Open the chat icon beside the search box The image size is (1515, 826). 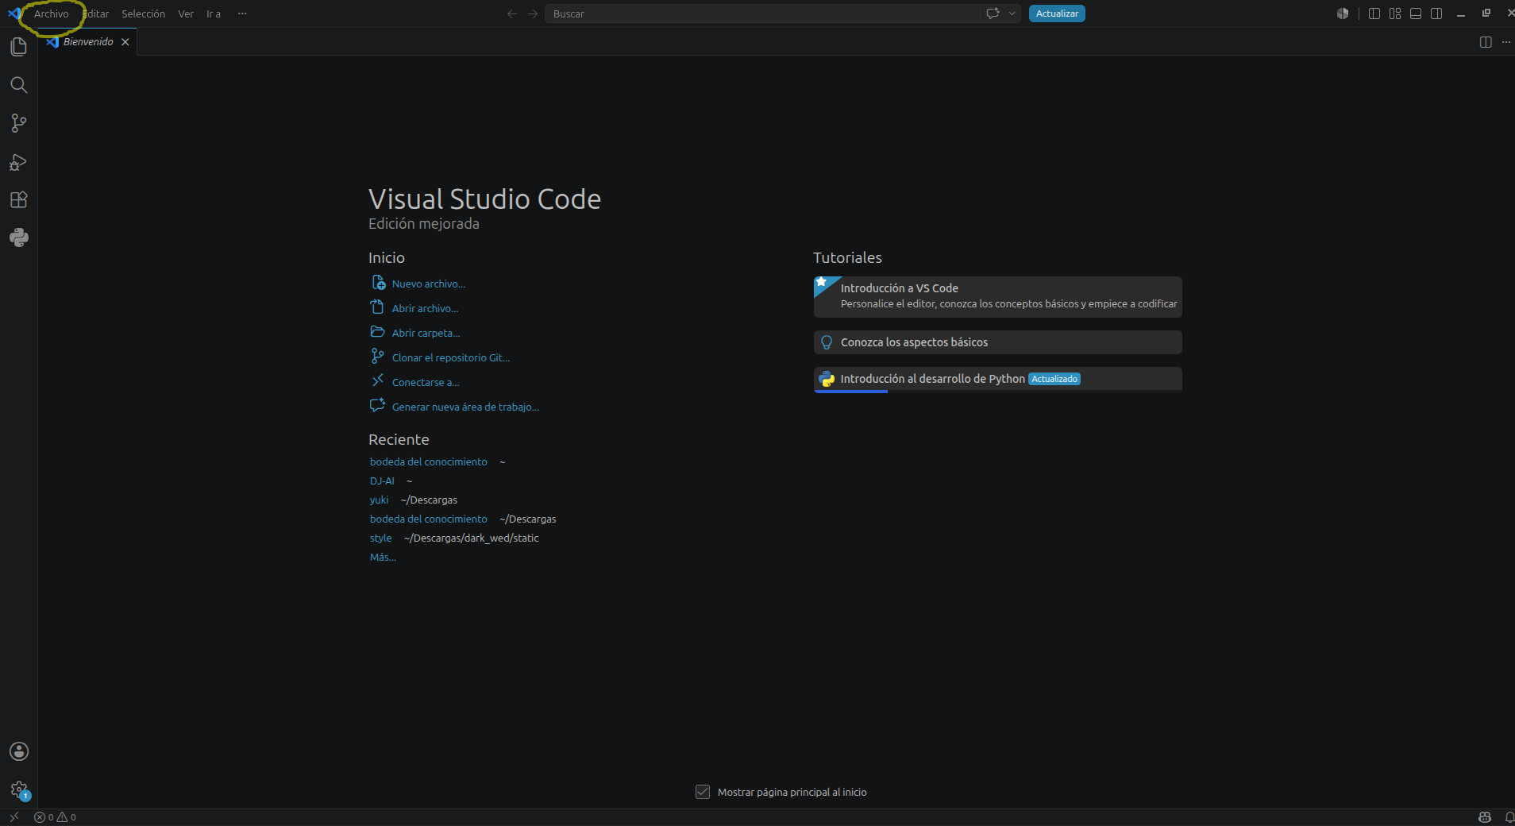pos(993,14)
